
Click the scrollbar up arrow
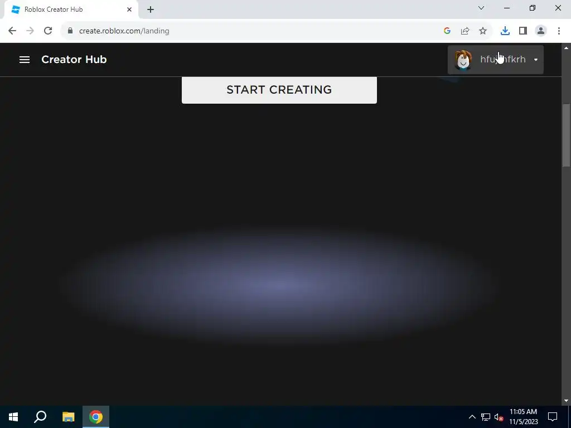(567, 48)
